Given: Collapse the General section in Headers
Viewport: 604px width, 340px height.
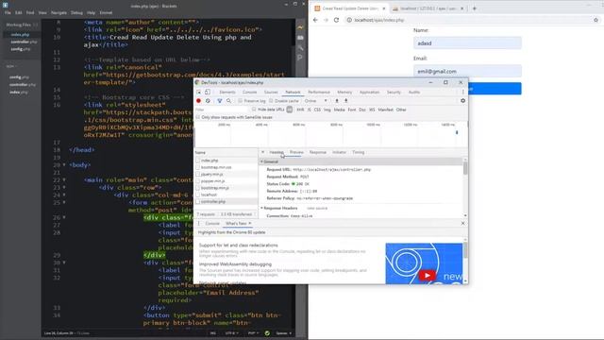Looking at the screenshot, I should point(261,161).
